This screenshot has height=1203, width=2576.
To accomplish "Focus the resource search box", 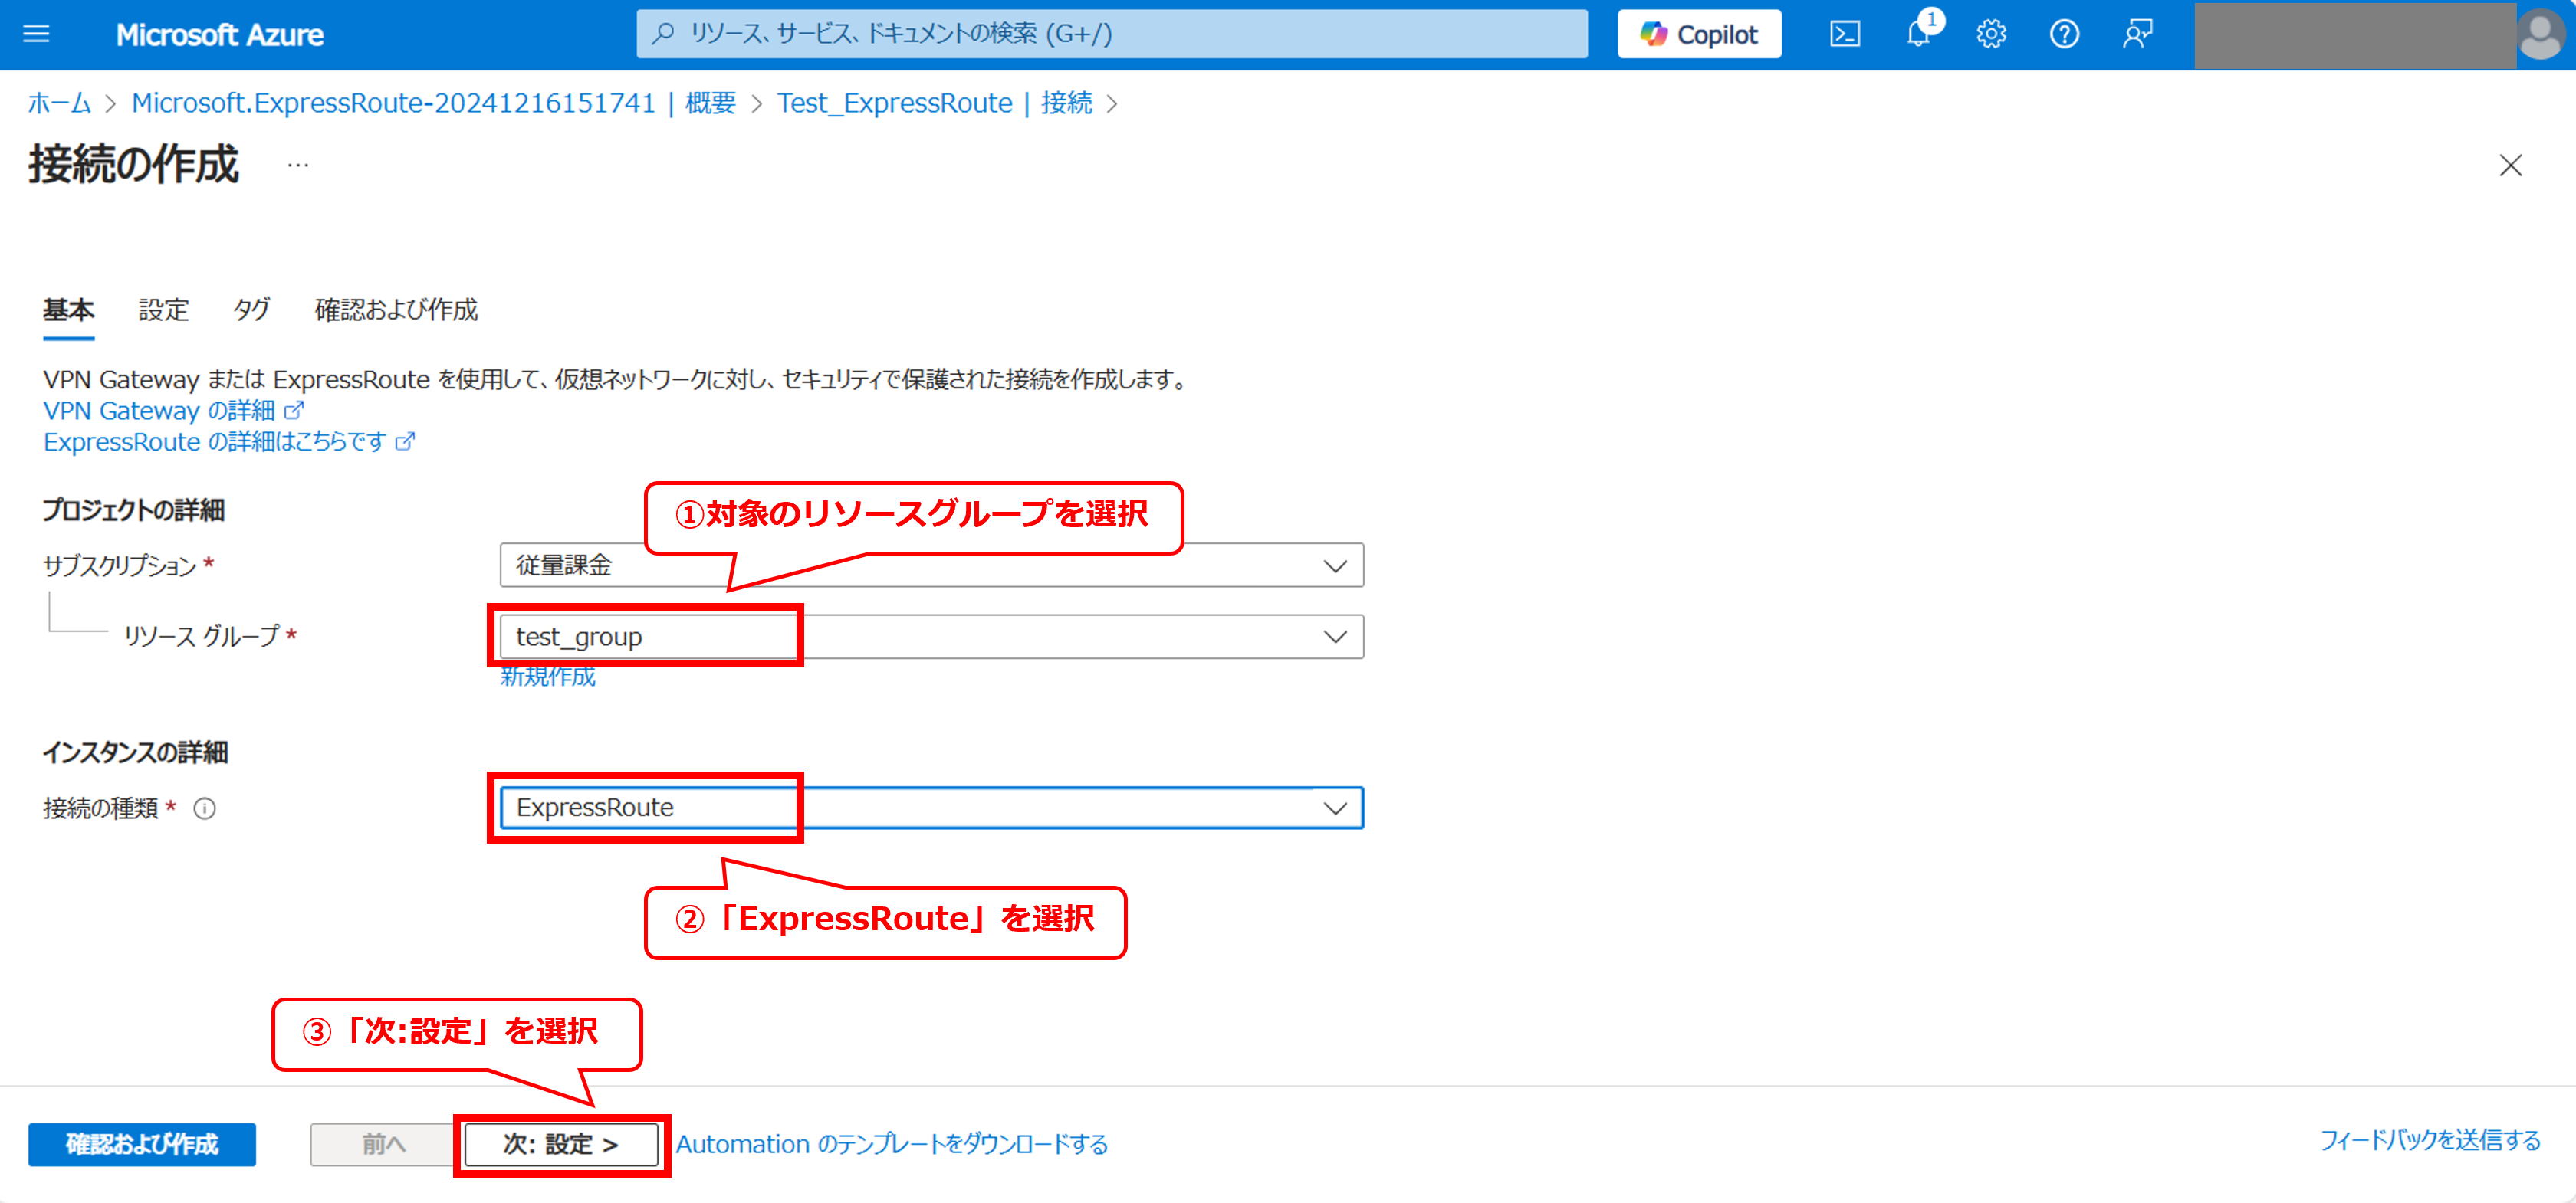I will (1111, 34).
